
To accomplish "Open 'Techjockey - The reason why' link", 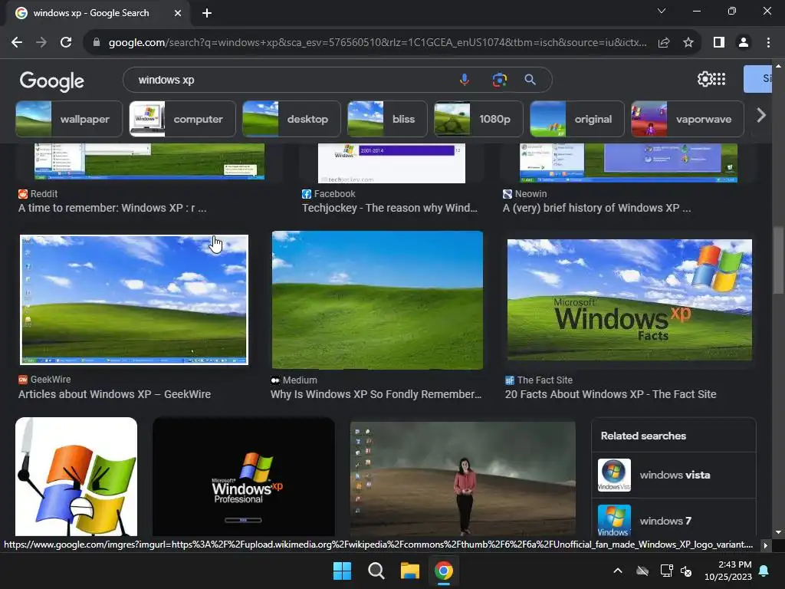I will (x=389, y=208).
